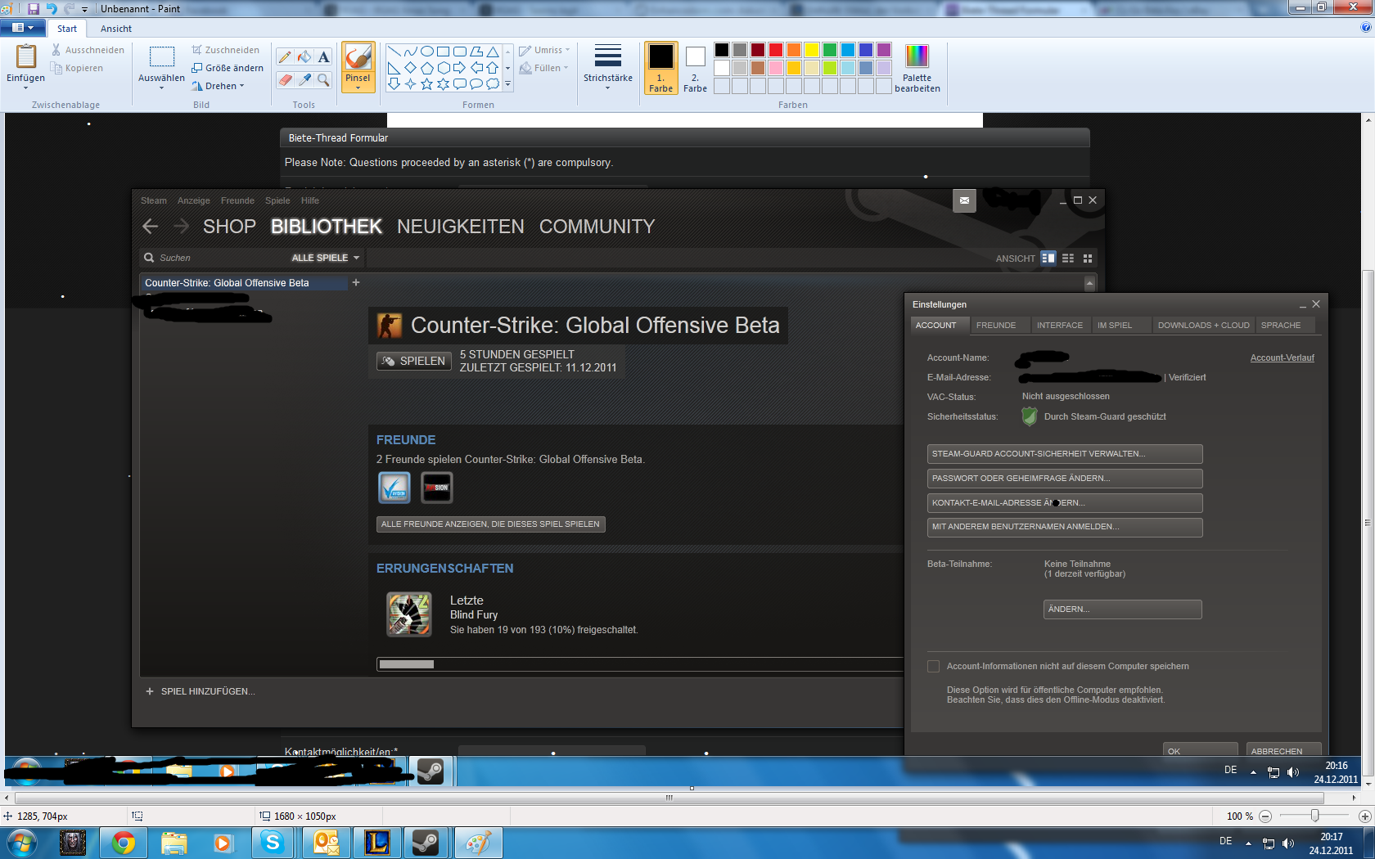
Task: Click the DE language indicator
Action: point(1225,841)
